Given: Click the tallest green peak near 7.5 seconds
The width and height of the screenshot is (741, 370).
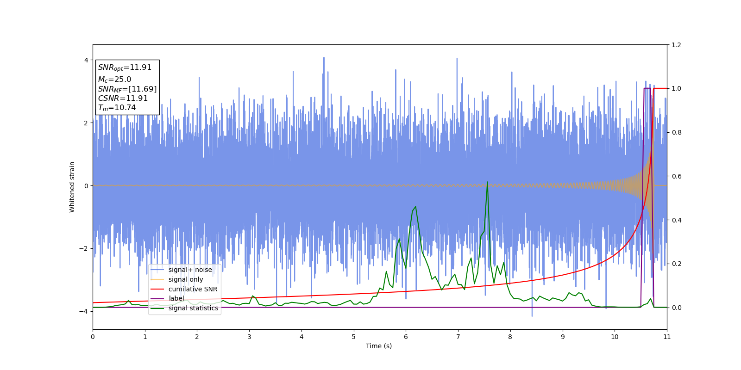Looking at the screenshot, I should coord(487,182).
